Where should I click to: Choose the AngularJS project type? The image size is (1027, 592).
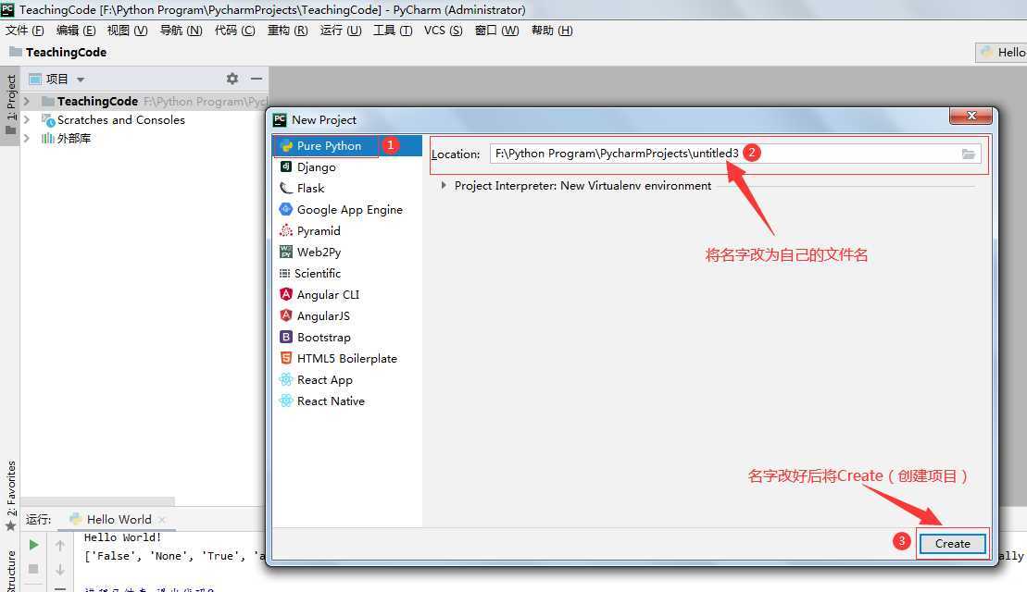coord(323,316)
